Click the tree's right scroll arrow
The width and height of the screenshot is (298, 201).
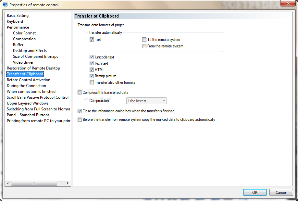[68, 183]
